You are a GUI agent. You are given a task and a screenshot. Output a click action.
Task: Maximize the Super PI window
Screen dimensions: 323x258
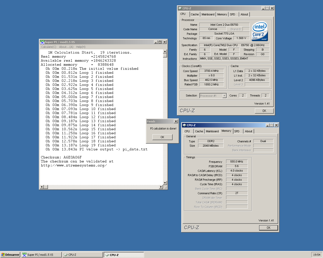[x=160, y=42]
